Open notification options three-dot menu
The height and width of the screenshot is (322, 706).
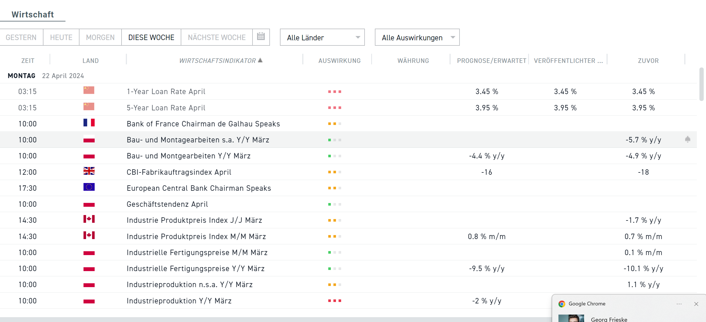(679, 304)
